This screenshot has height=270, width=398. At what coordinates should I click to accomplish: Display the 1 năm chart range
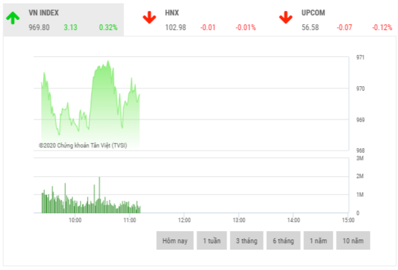tap(317, 241)
